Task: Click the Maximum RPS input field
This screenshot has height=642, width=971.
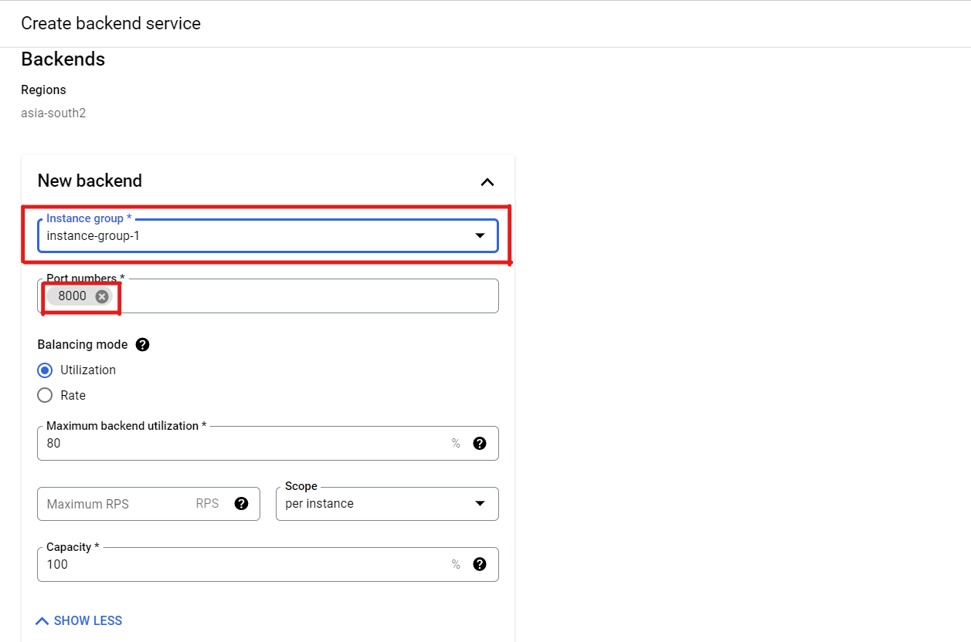Action: click(148, 504)
